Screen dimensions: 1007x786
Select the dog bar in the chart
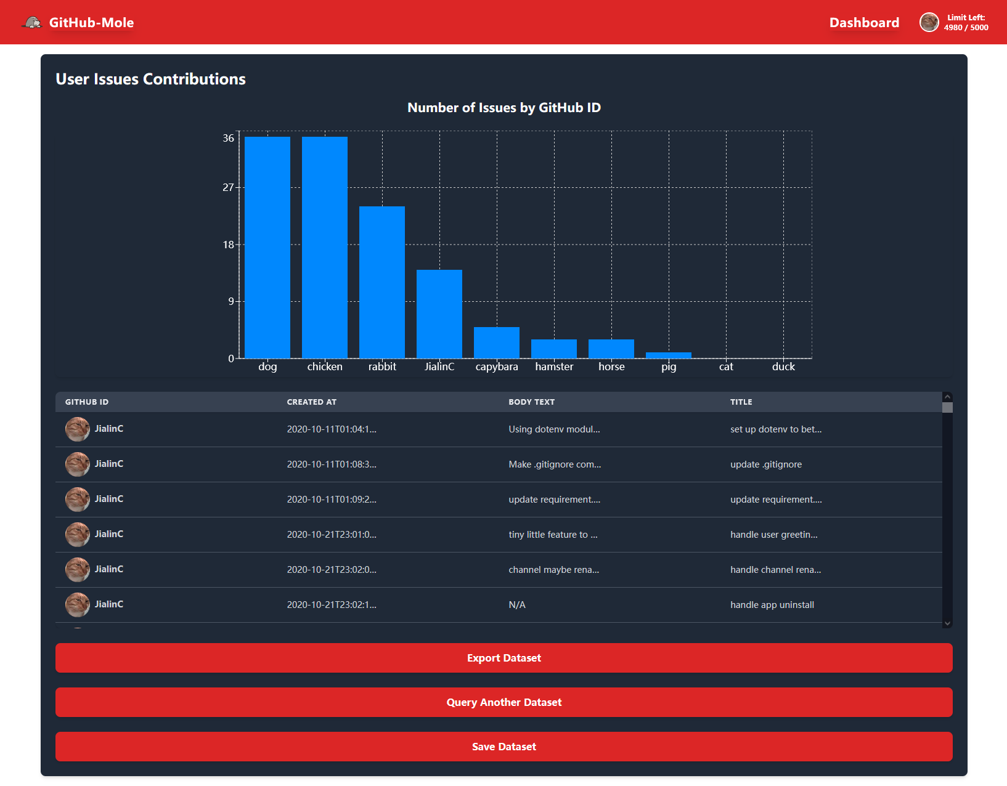267,247
